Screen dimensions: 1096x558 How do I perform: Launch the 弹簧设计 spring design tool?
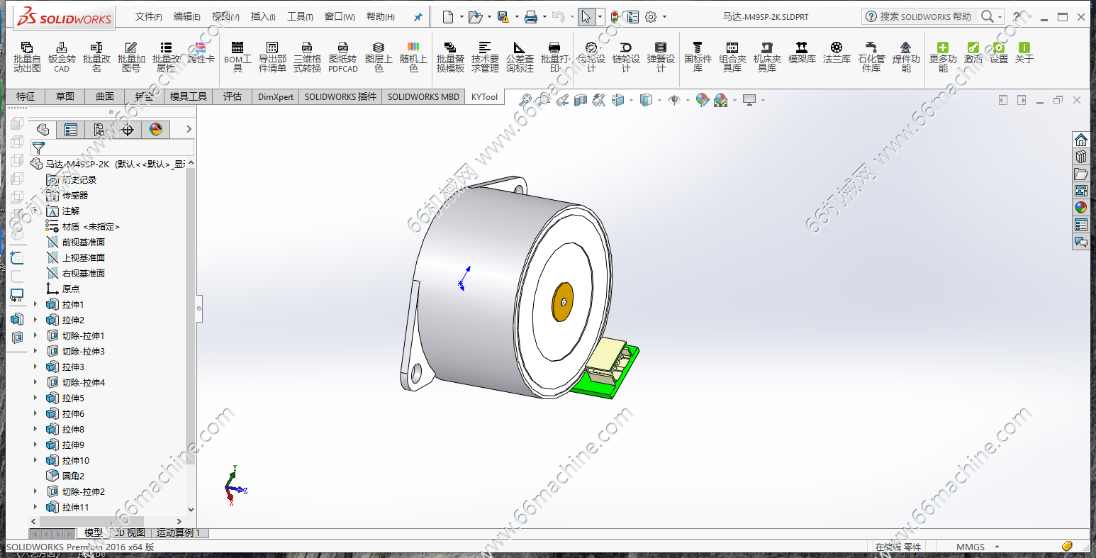pos(661,57)
